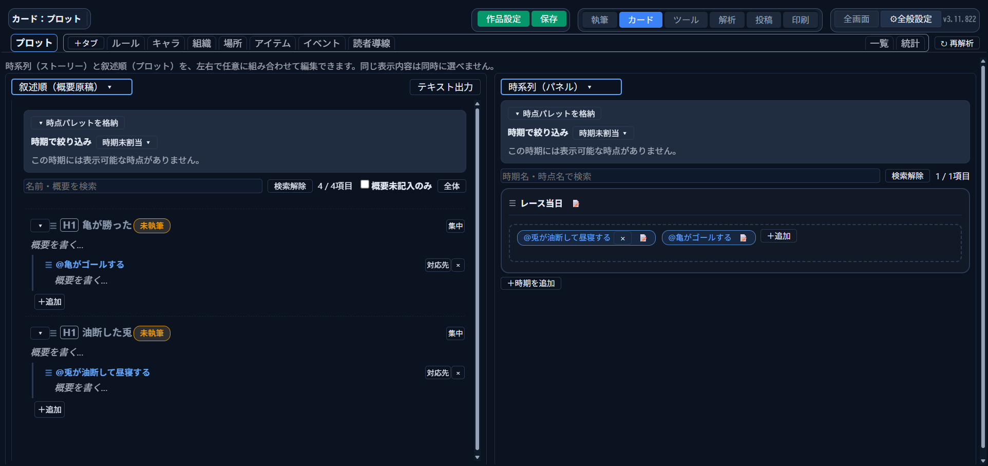Collapse right 時点パレットを格納 expander
988x466 pixels.
[555, 114]
